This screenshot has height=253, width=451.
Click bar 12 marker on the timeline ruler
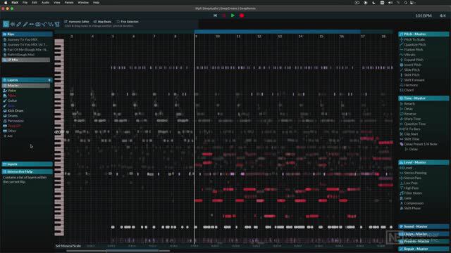[259, 37]
